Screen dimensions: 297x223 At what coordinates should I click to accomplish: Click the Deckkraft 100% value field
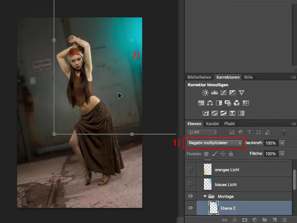[271, 143]
